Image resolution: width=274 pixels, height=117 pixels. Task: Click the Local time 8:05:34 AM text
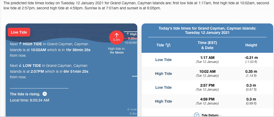coord(30,100)
